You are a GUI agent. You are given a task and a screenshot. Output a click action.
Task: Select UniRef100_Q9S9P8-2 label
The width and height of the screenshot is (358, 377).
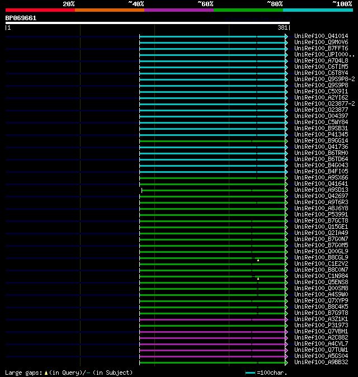tap(324, 79)
